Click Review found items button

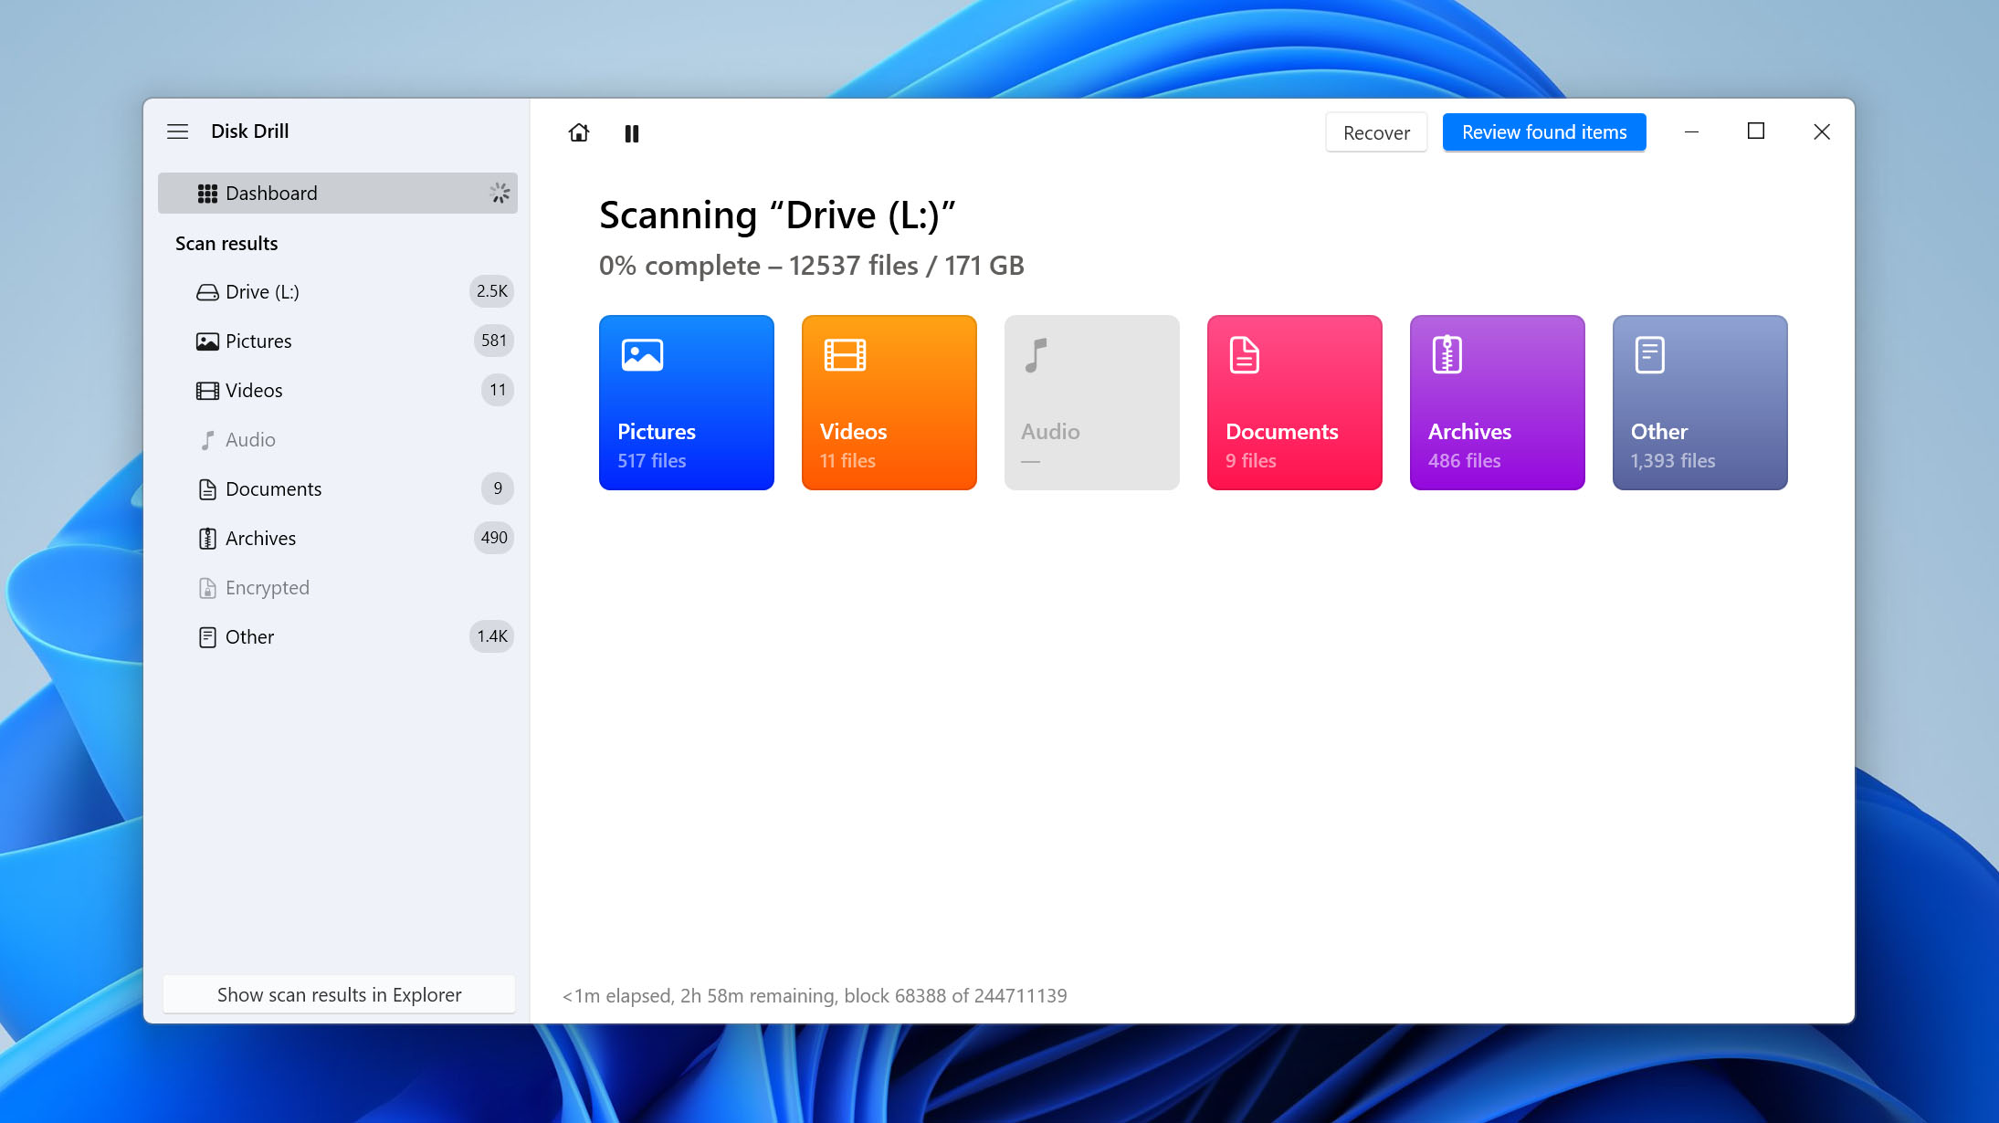pyautogui.click(x=1544, y=132)
